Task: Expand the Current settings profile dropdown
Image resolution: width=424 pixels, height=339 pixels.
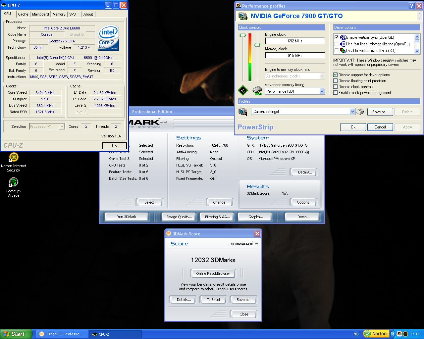Action: (x=352, y=112)
